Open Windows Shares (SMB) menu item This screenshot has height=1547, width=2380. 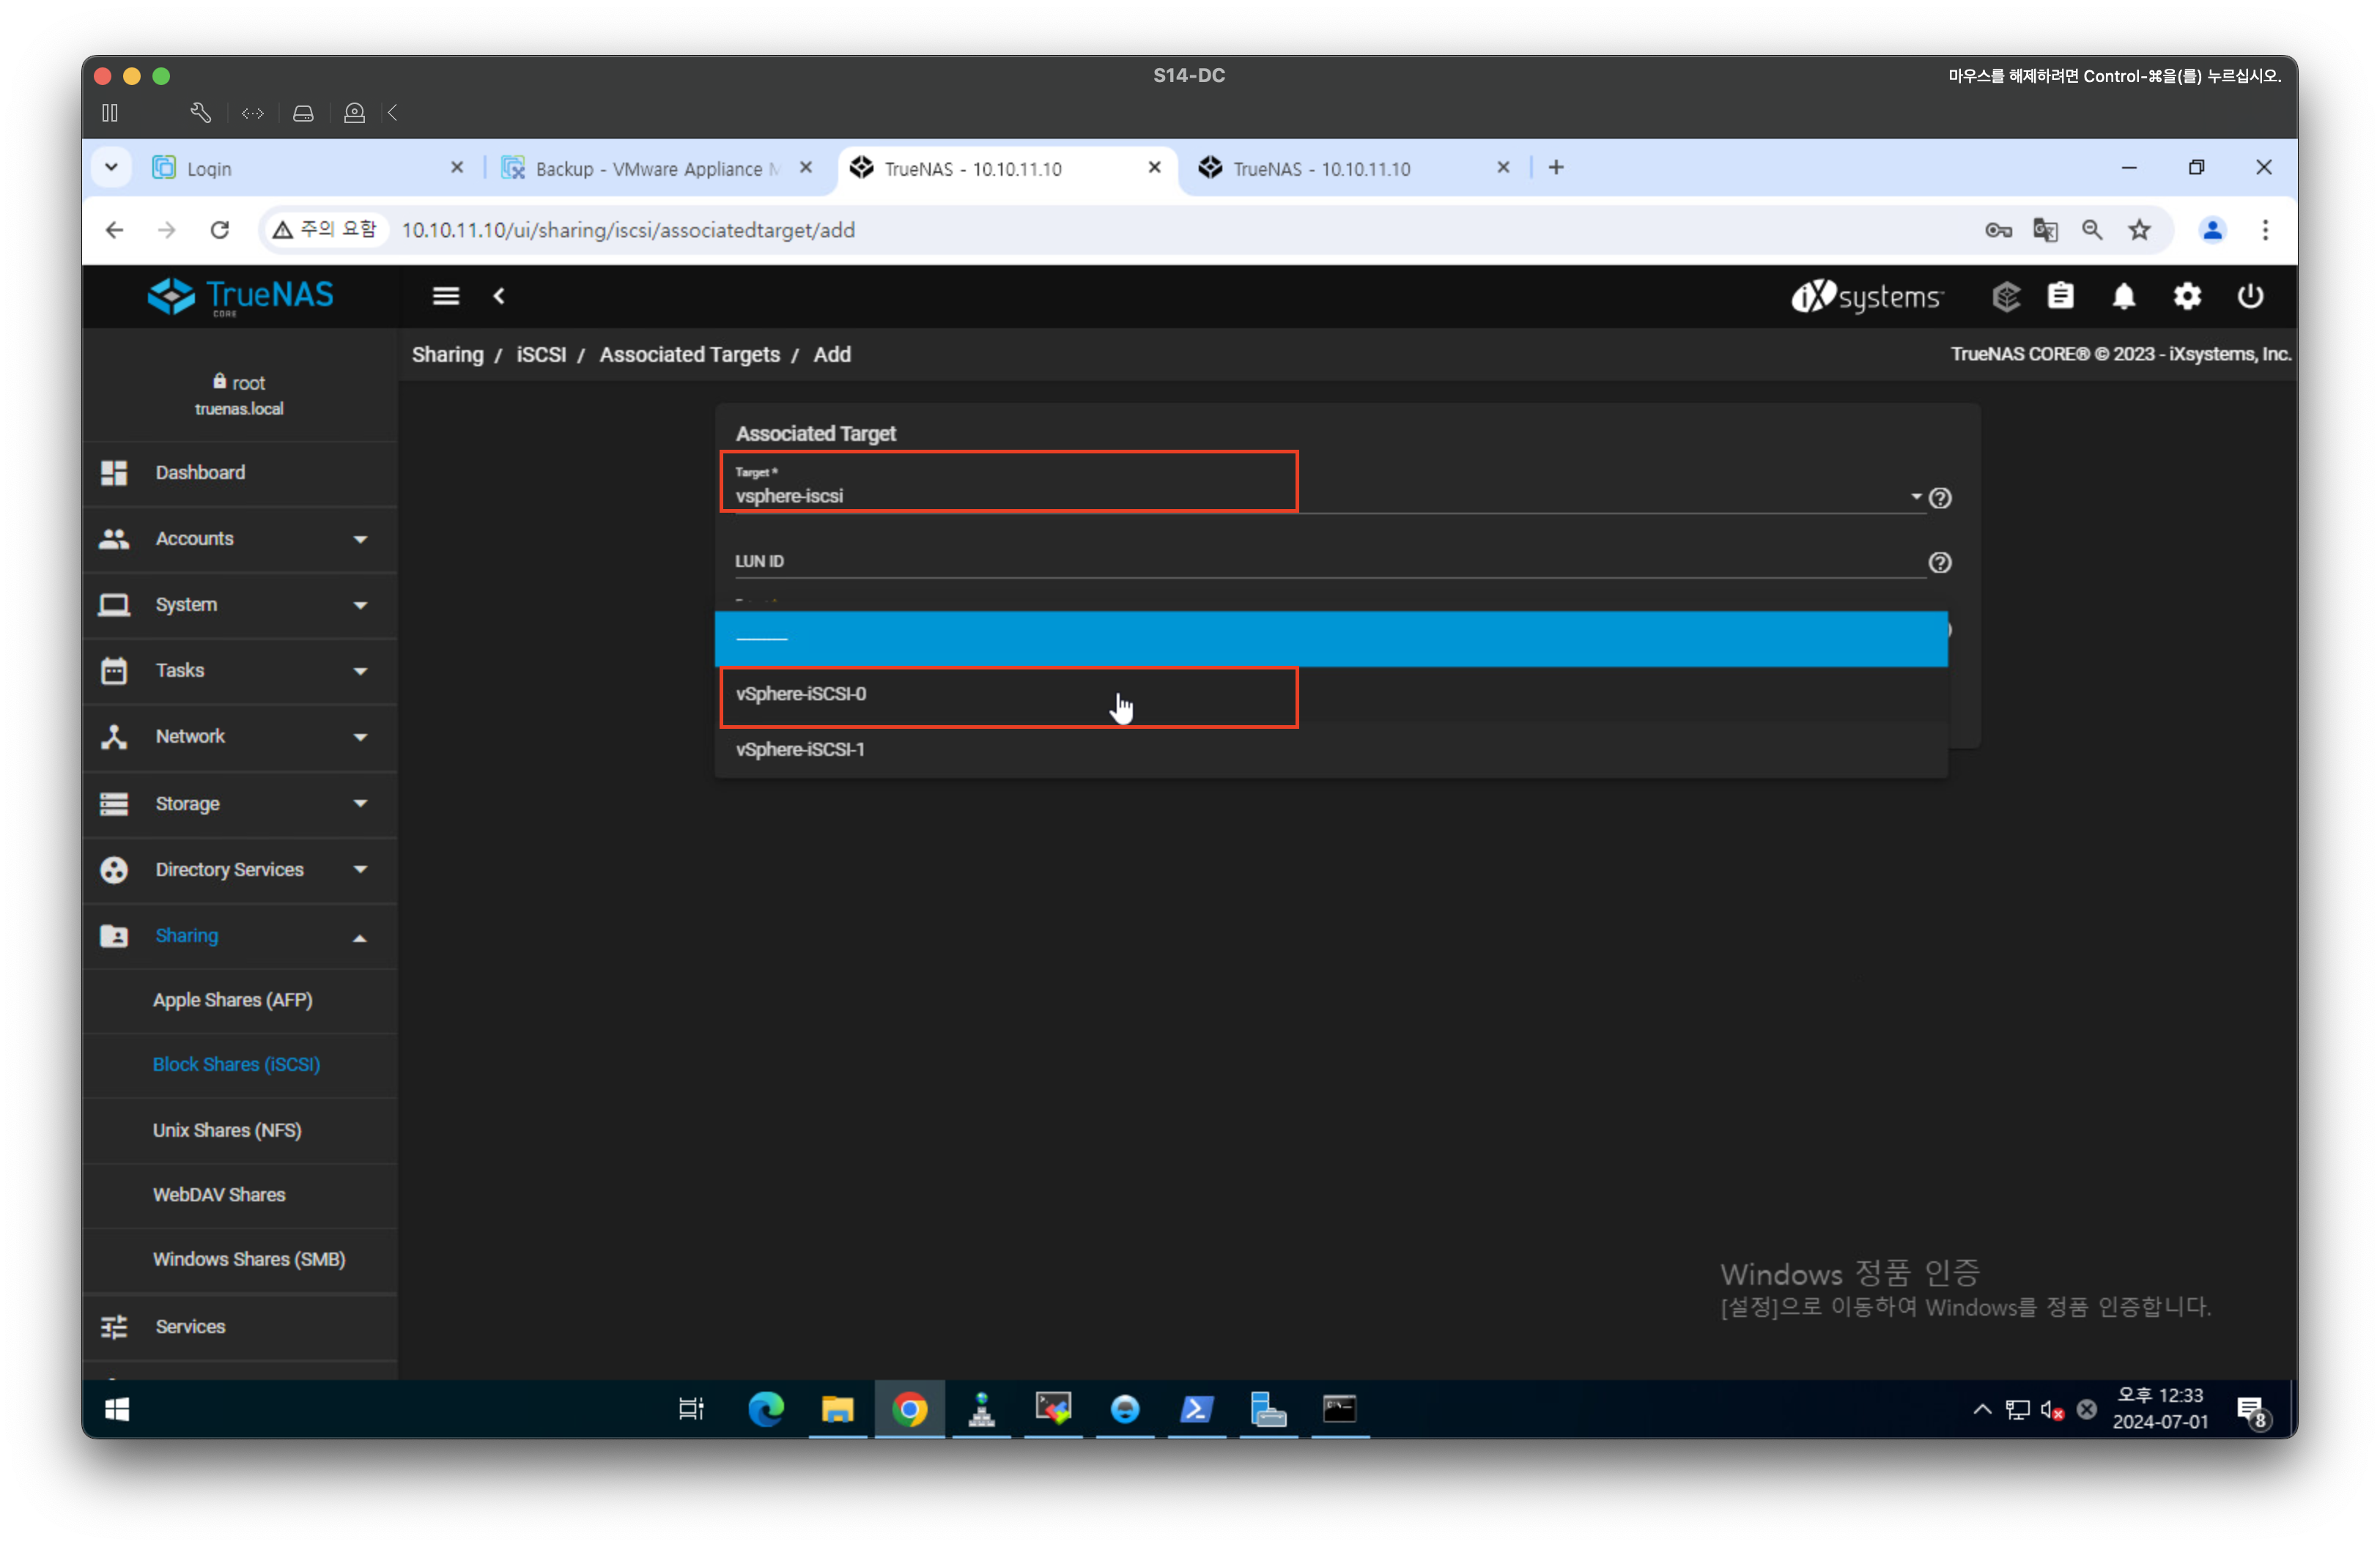click(249, 1259)
